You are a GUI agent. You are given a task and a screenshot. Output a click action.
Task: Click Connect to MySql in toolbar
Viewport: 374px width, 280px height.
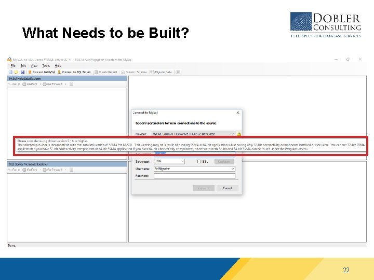coord(42,72)
